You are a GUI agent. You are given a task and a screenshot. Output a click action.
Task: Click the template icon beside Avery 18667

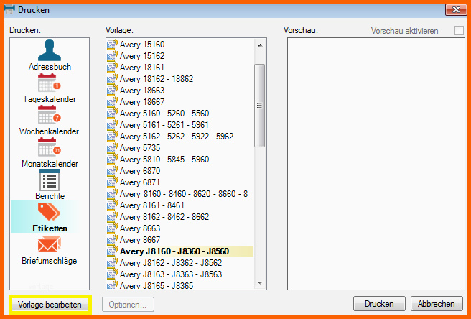[113, 102]
